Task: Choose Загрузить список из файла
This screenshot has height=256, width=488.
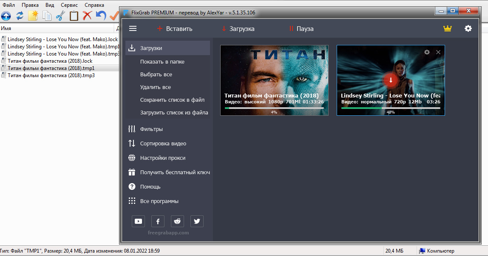Action: (174, 113)
